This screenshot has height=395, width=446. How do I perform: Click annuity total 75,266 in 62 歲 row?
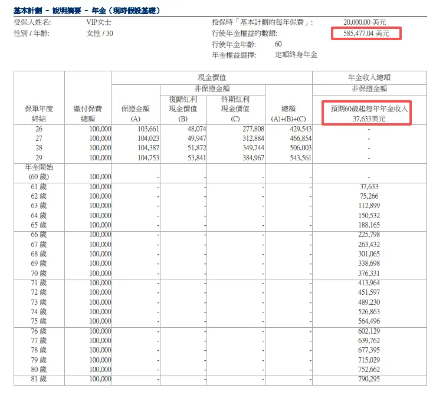[369, 196]
